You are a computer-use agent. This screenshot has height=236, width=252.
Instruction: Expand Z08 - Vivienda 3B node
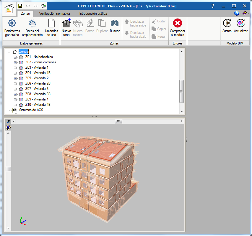click(x=15, y=94)
